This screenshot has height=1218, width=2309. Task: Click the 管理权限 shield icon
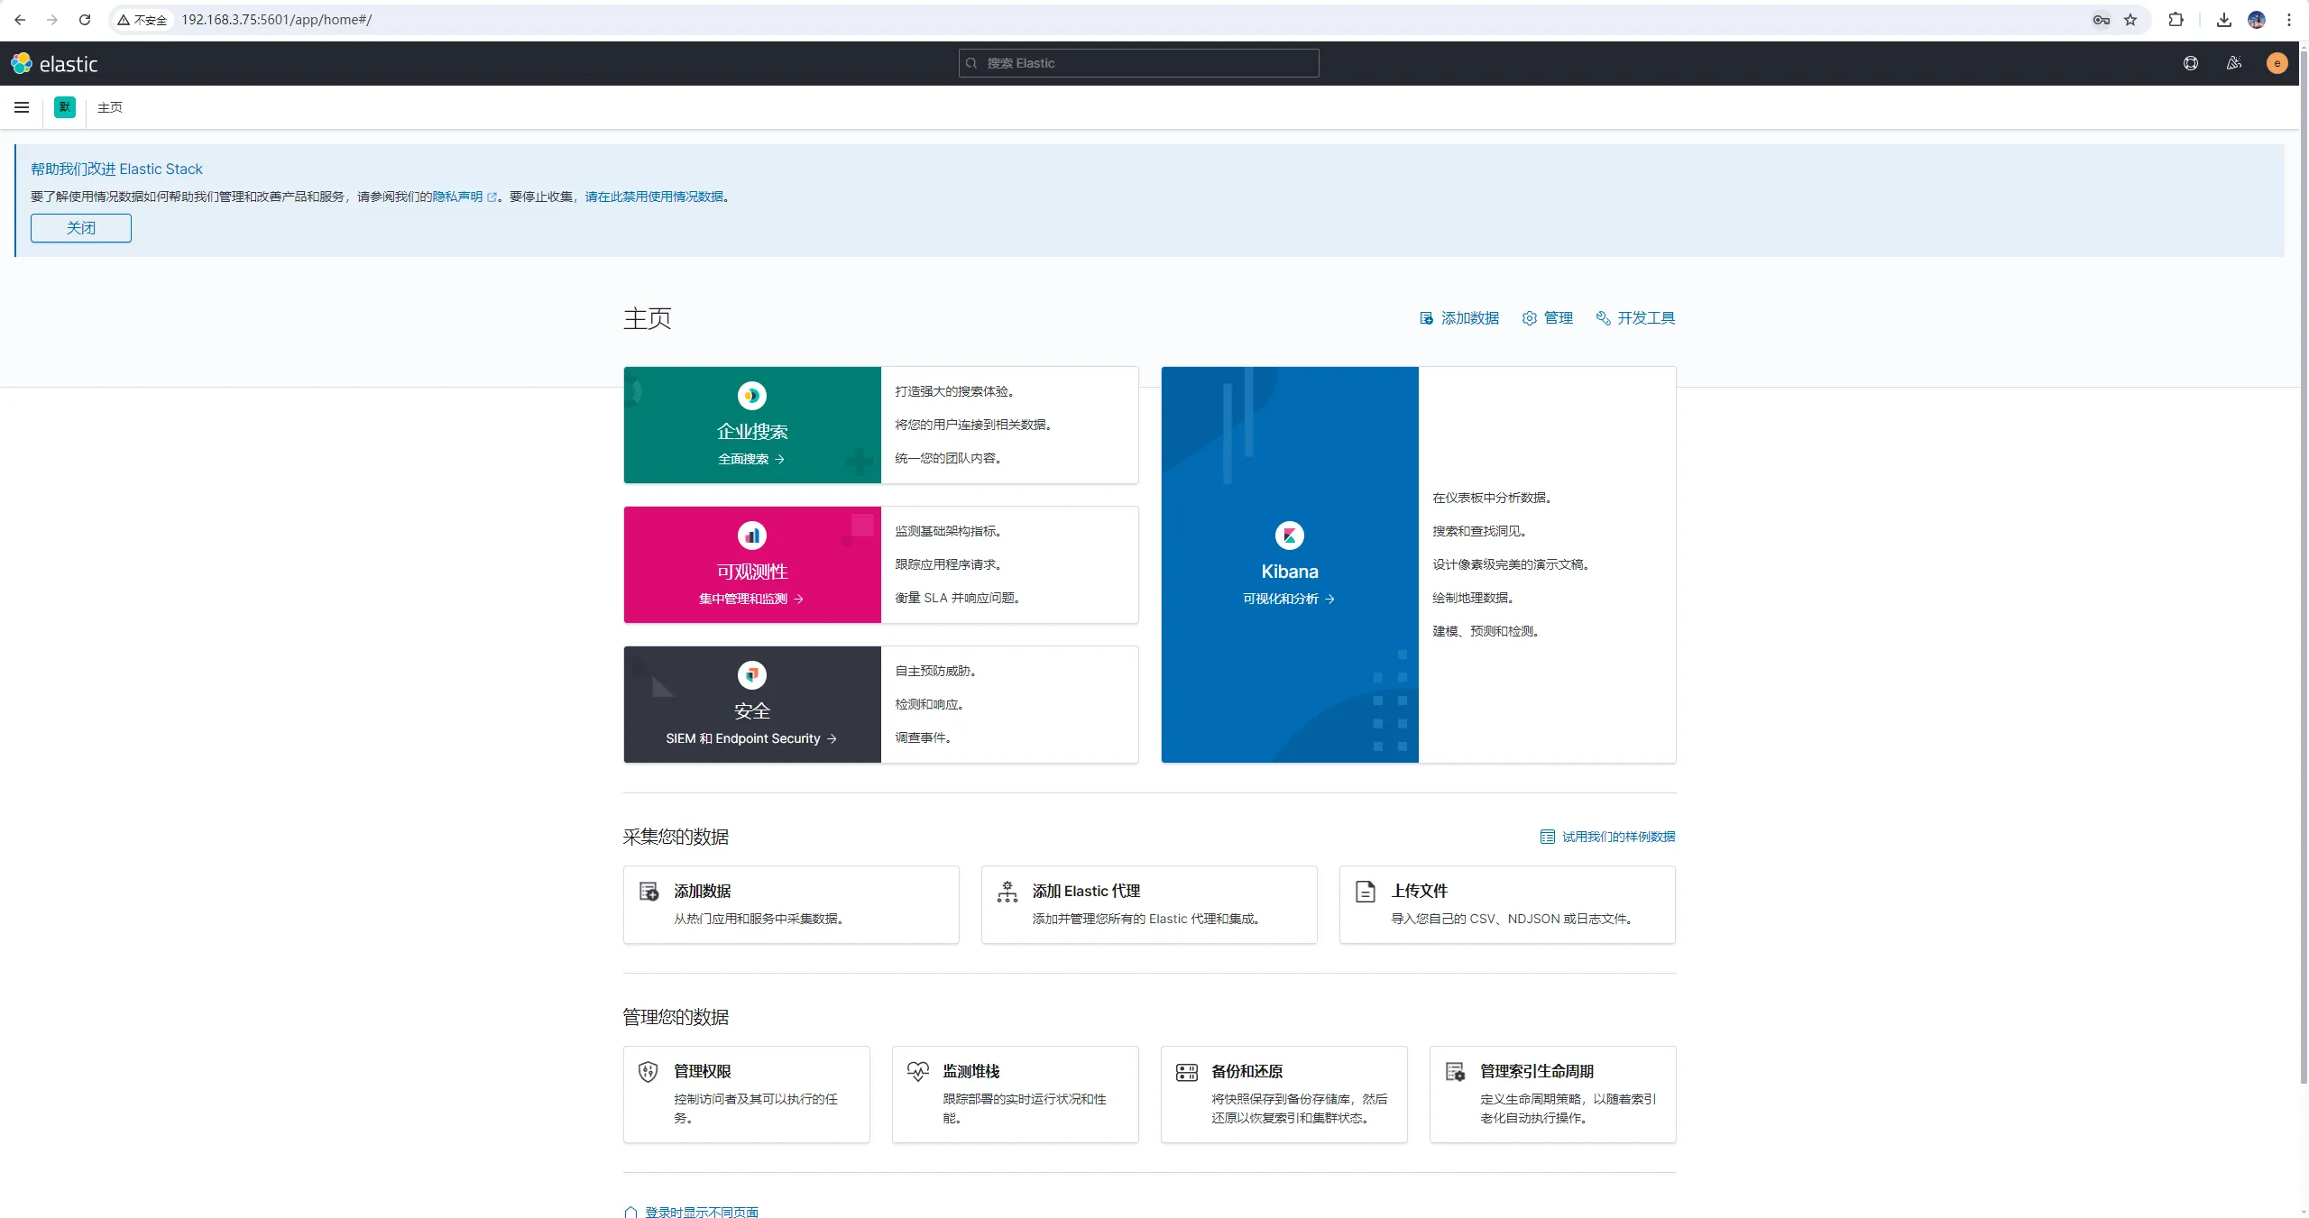(649, 1072)
